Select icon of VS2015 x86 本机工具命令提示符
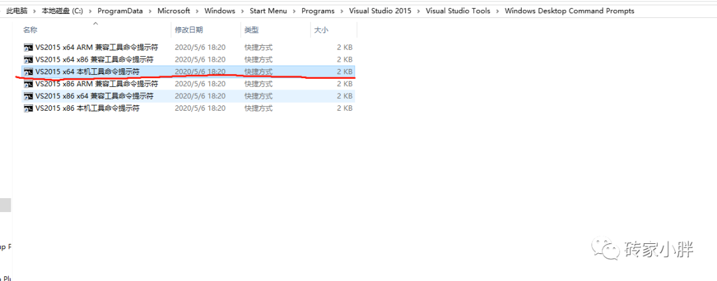717x281 pixels. pos(29,109)
